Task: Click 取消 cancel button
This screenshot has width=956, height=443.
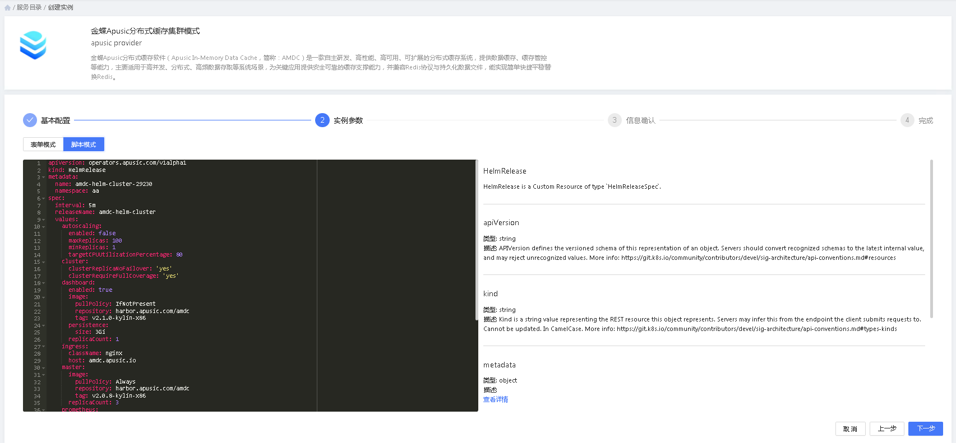Action: click(x=850, y=429)
